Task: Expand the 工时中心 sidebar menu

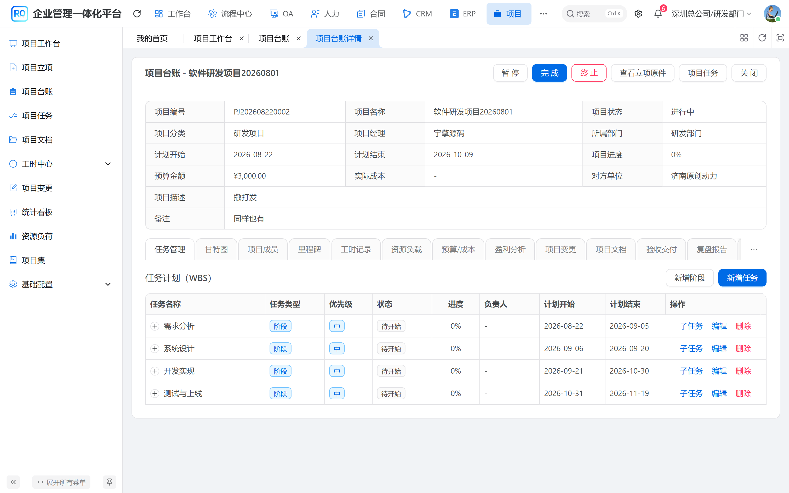Action: pyautogui.click(x=61, y=164)
